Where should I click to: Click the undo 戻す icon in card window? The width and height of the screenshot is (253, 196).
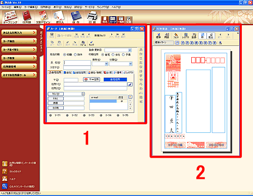point(68,43)
